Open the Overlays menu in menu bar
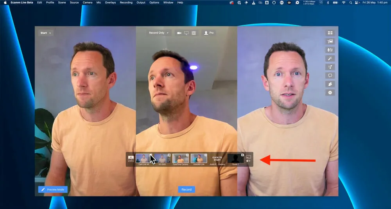 [110, 2]
